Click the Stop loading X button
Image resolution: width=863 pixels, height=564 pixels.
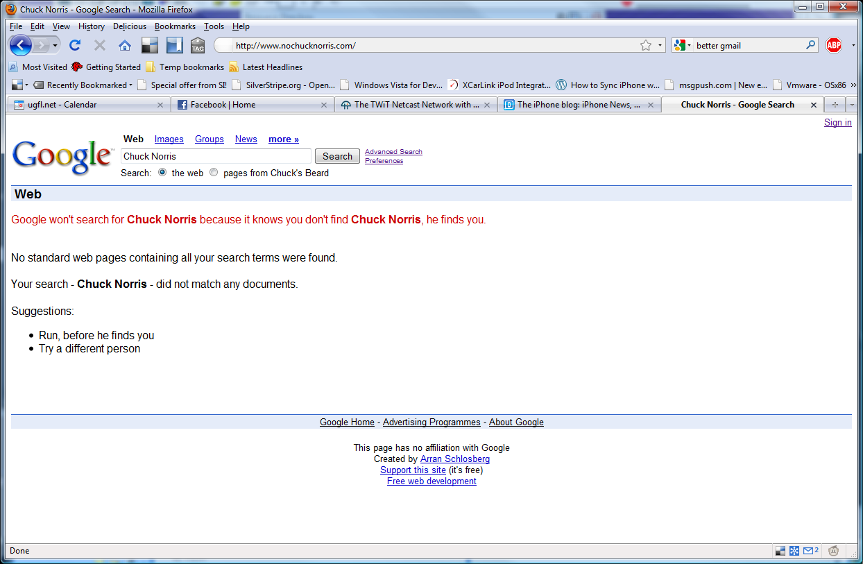coord(100,46)
